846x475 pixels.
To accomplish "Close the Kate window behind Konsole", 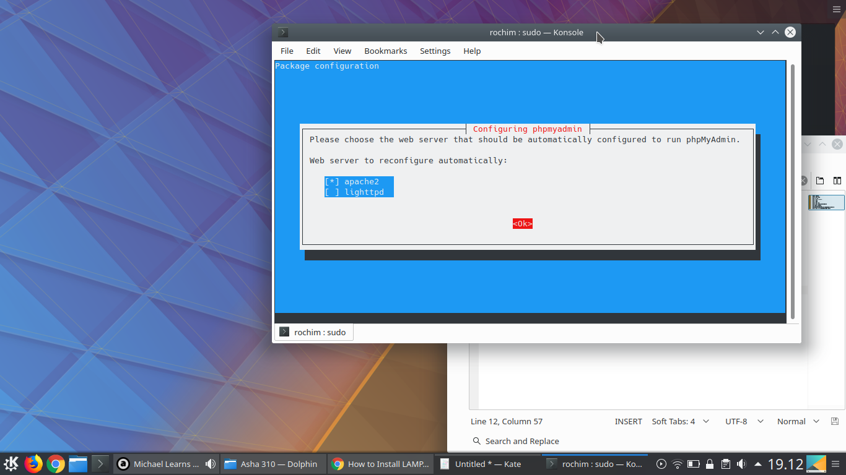I will 837,144.
